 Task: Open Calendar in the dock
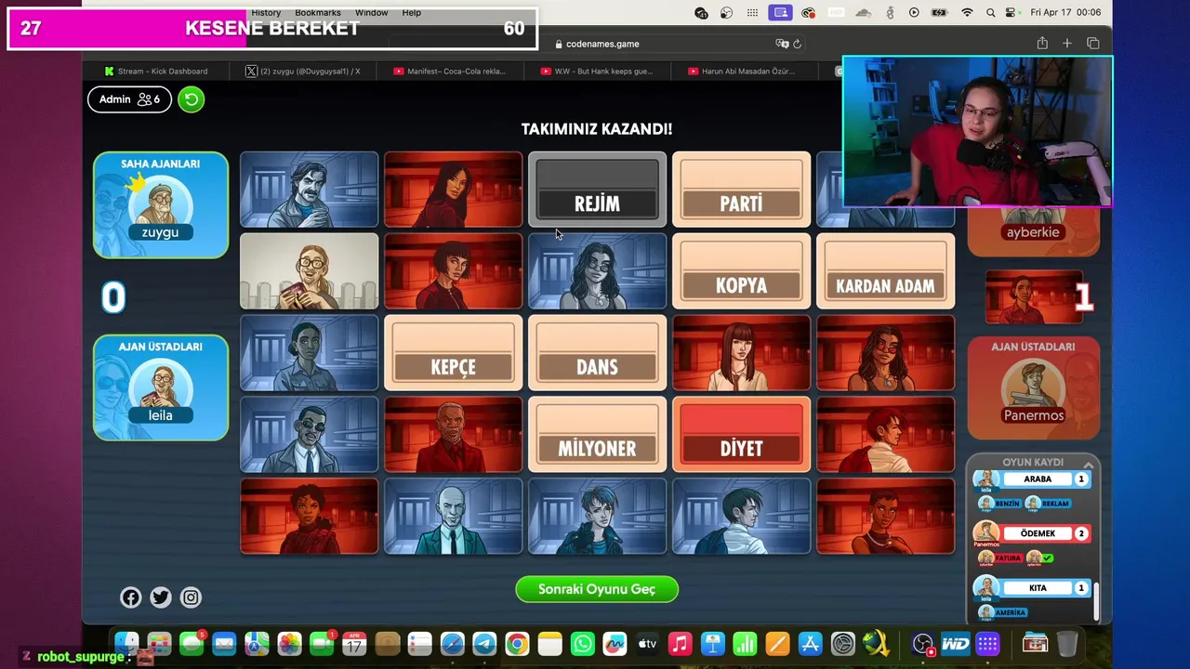click(354, 644)
